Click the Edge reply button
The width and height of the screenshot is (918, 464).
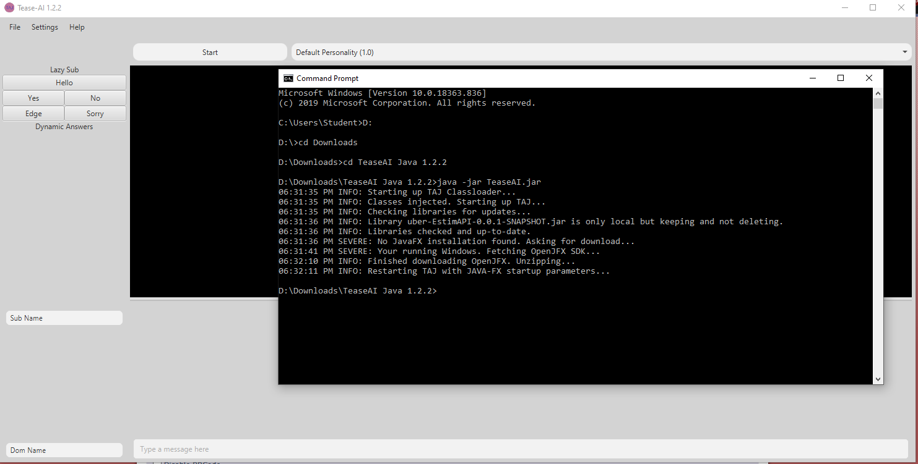coord(33,114)
